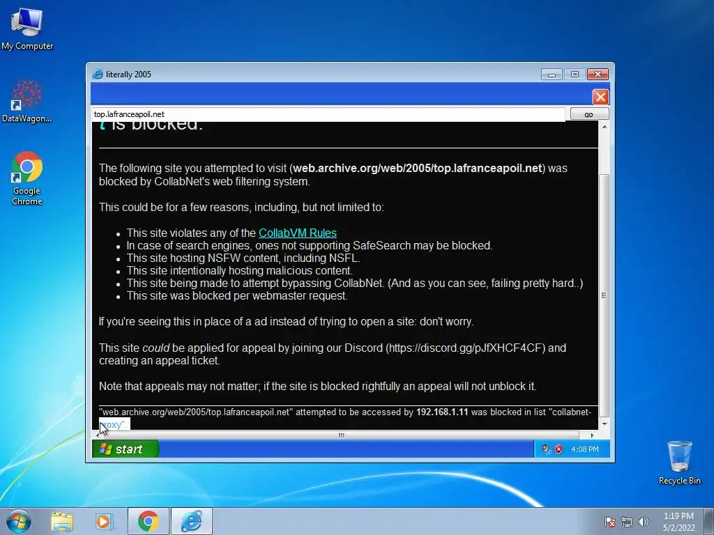Open Windows Explorer from the taskbar
714x535 pixels.
pos(62,521)
